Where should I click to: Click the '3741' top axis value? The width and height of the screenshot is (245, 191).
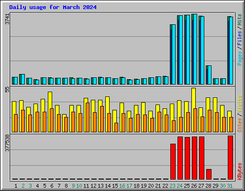point(7,19)
